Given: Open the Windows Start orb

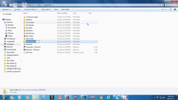Looking at the screenshot, I should (x=3, y=97).
